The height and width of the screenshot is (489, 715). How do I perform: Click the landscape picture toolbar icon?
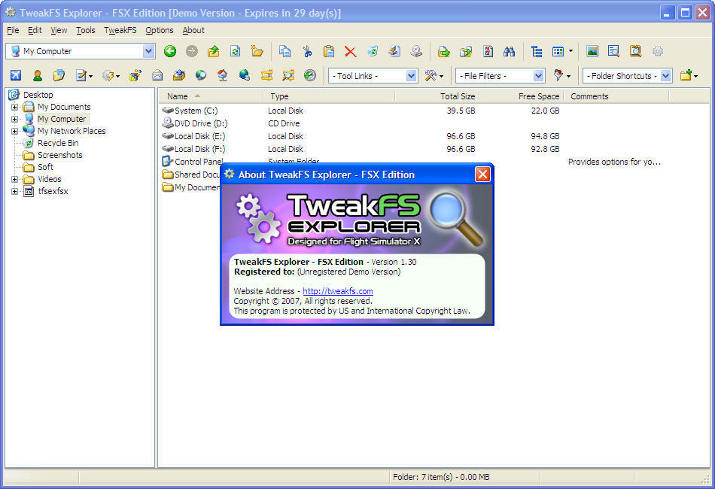[x=592, y=51]
